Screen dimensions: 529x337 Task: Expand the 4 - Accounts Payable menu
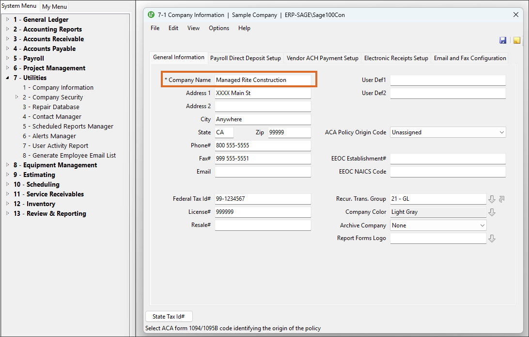[7, 48]
